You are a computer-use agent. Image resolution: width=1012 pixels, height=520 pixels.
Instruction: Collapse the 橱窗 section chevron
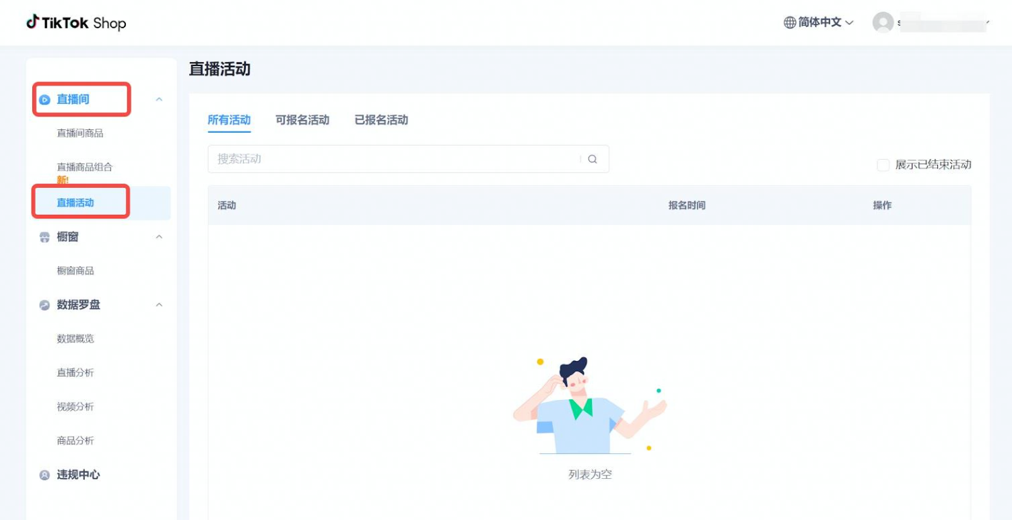coord(160,237)
